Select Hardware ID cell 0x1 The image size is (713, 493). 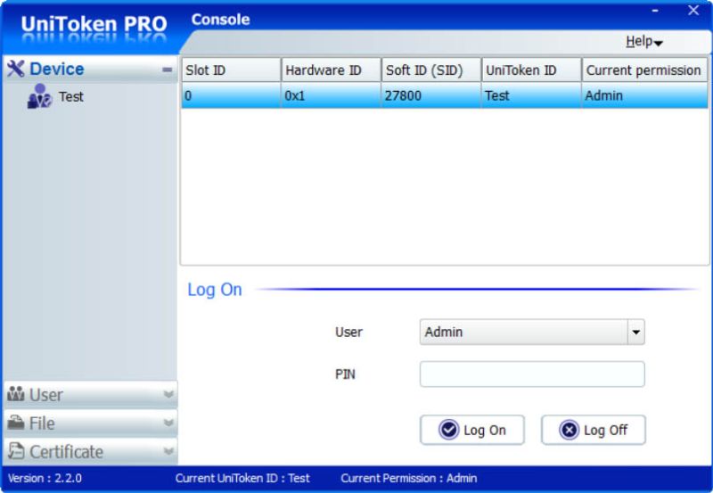tap(331, 95)
